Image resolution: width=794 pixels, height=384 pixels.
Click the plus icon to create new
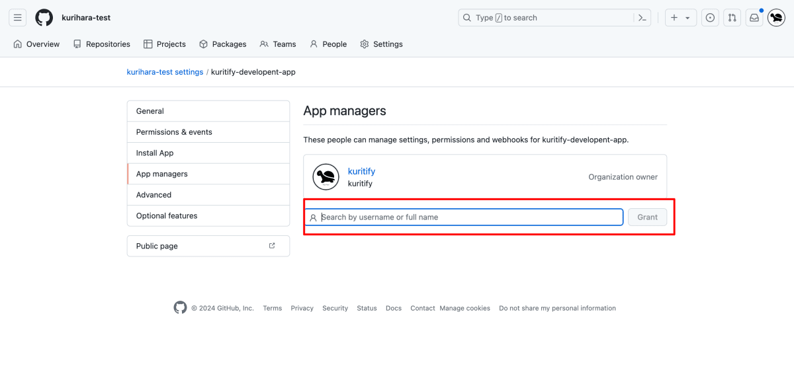point(674,18)
